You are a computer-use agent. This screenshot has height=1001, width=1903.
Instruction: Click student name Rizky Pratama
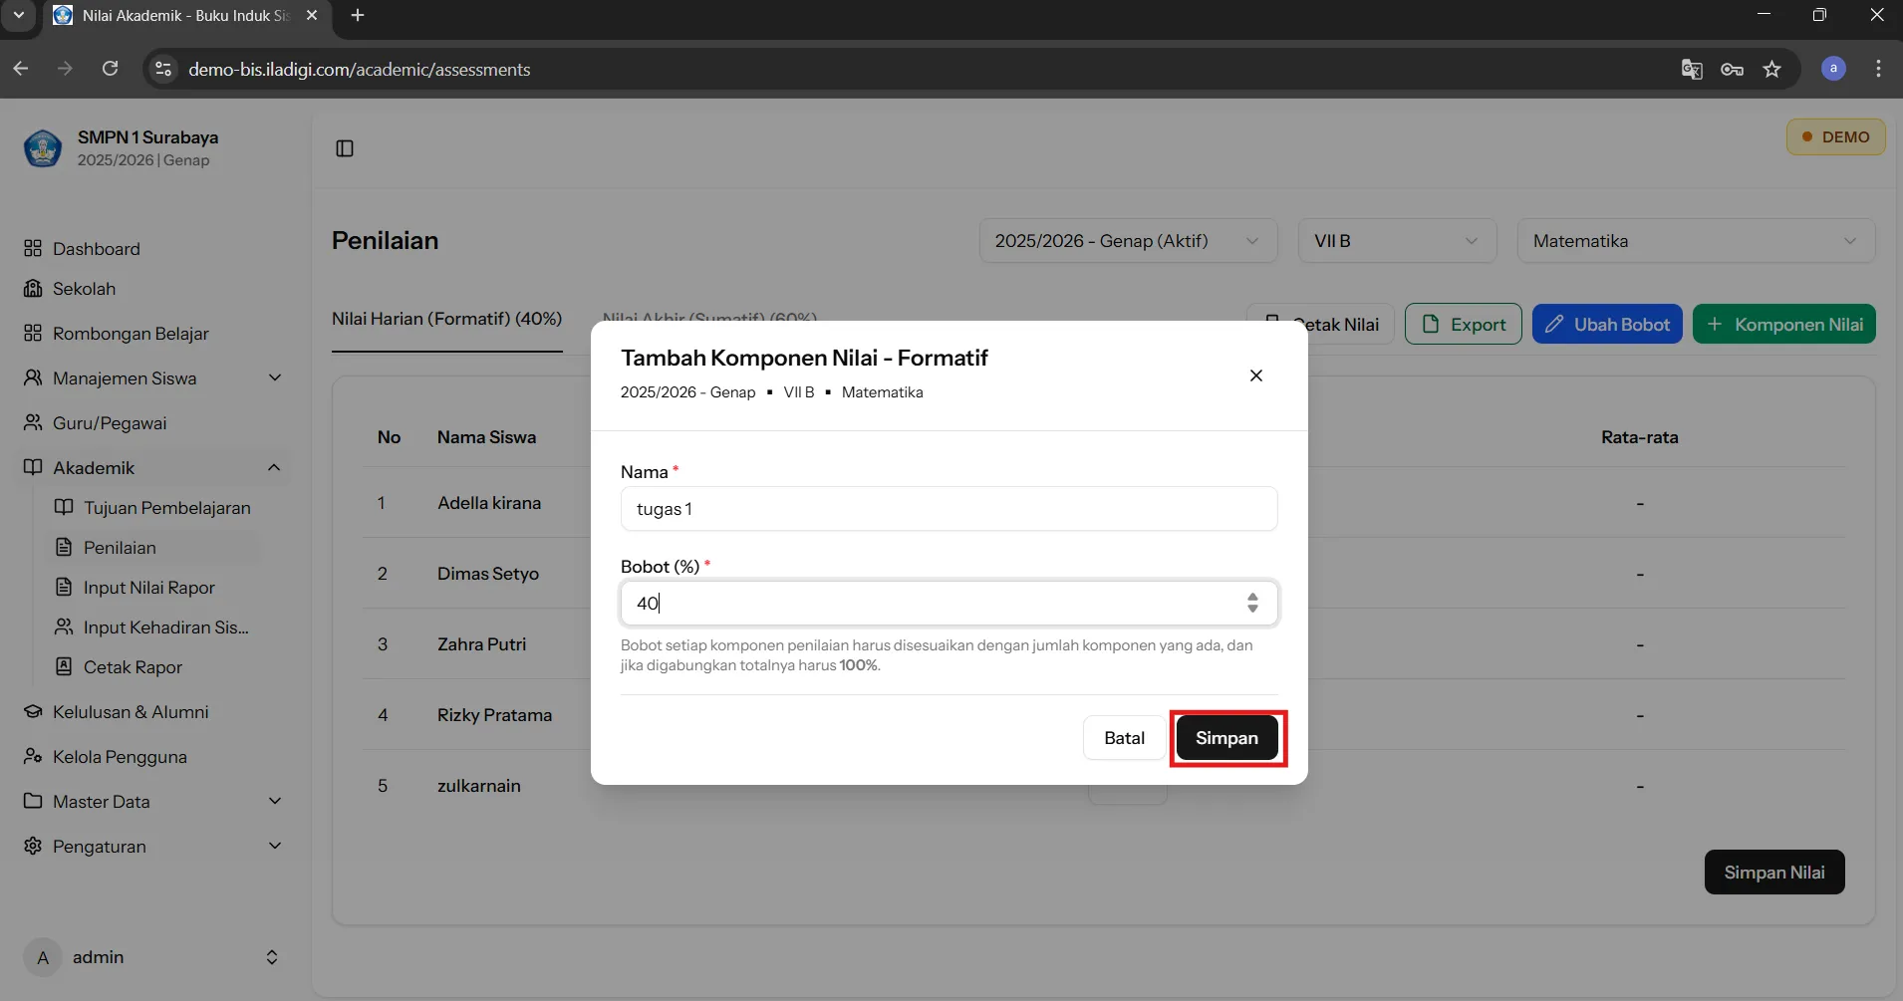click(x=494, y=715)
